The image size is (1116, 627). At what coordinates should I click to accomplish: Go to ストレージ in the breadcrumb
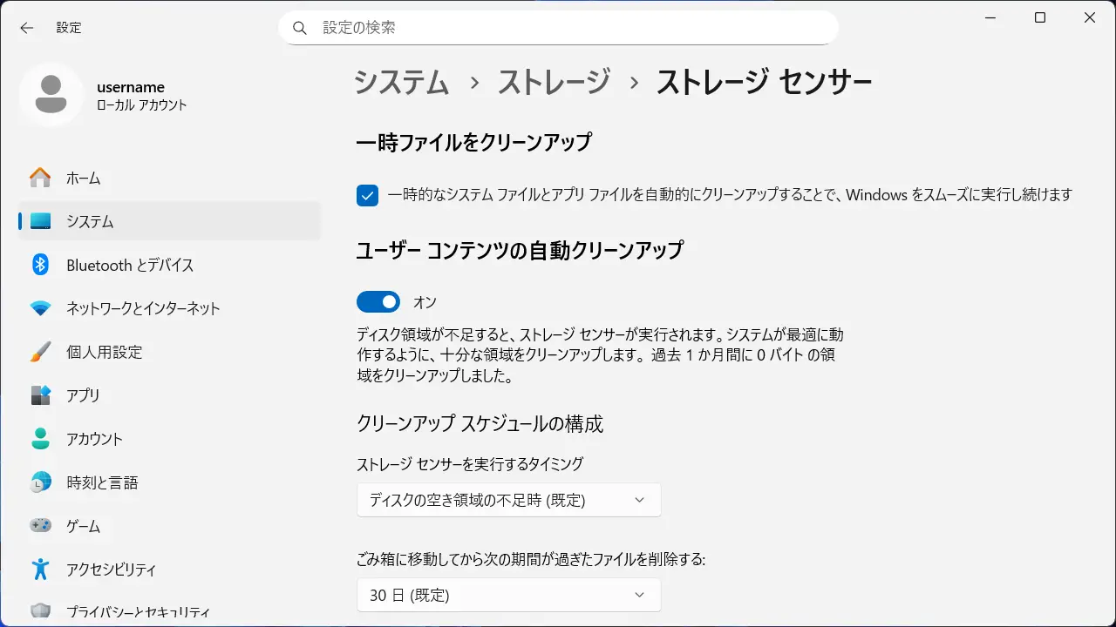click(554, 82)
